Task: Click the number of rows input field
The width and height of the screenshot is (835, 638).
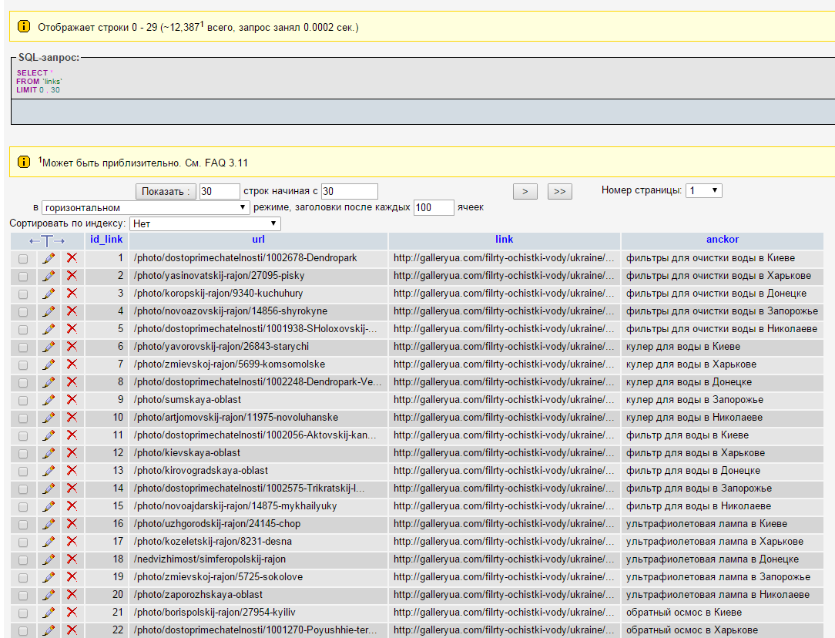Action: point(220,191)
